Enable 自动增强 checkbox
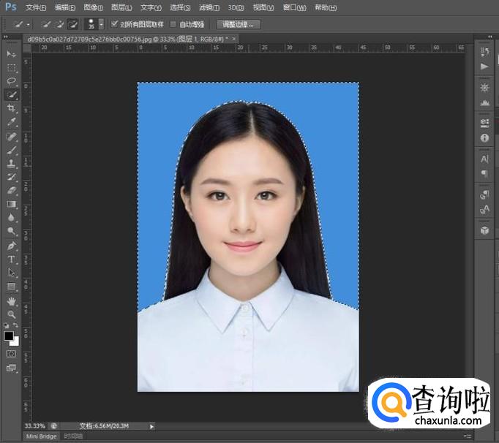The width and height of the screenshot is (499, 443). (x=173, y=24)
